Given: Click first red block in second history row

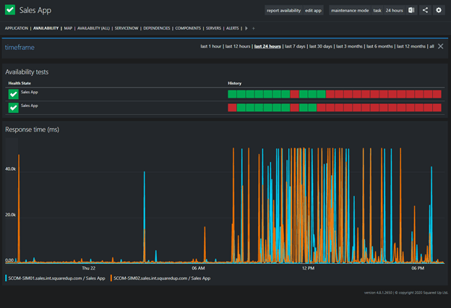Looking at the screenshot, I should (232, 108).
